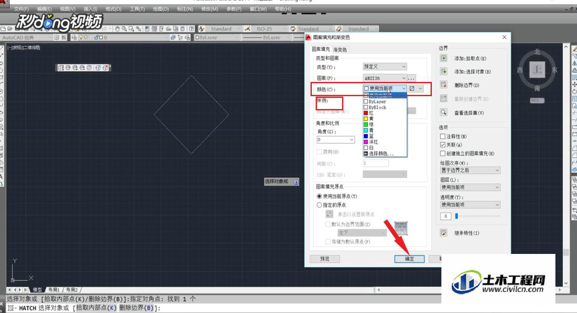Click the 拾取内部点(K) command-line option

pos(97,308)
